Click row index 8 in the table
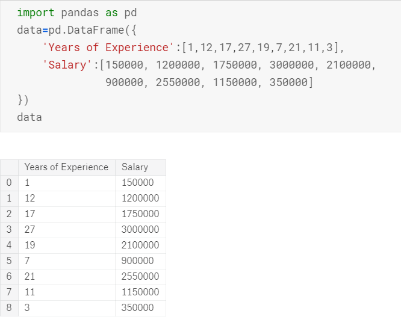 9,308
